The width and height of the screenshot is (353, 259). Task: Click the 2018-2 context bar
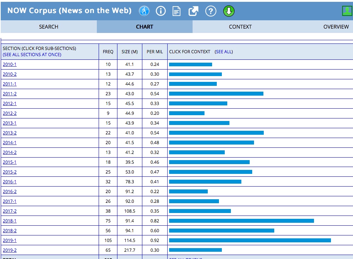click(221, 231)
